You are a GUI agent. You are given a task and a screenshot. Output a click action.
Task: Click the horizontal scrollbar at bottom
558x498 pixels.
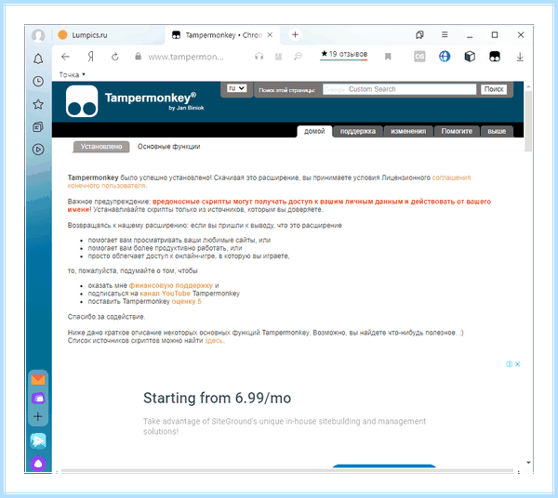click(x=286, y=471)
